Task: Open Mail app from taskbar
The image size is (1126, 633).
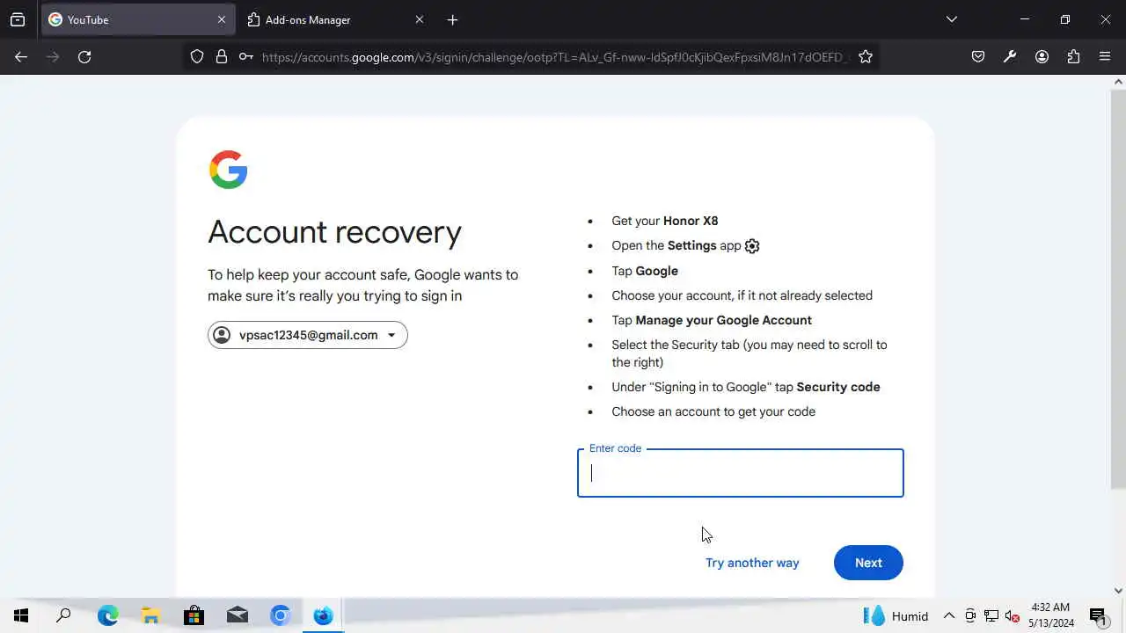Action: tap(237, 615)
